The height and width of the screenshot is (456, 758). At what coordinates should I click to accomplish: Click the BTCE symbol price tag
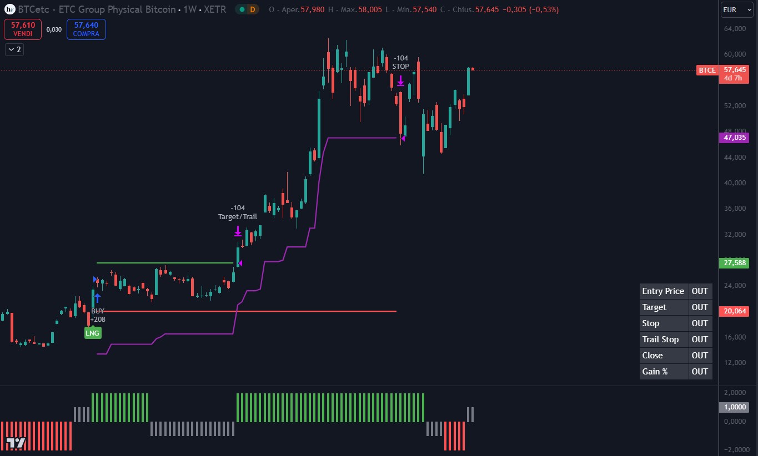tap(707, 70)
